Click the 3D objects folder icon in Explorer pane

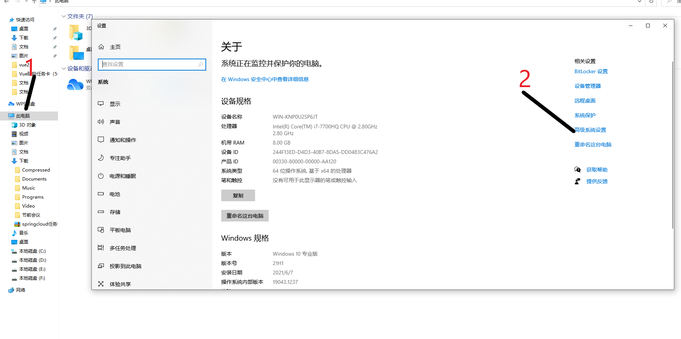point(76,32)
